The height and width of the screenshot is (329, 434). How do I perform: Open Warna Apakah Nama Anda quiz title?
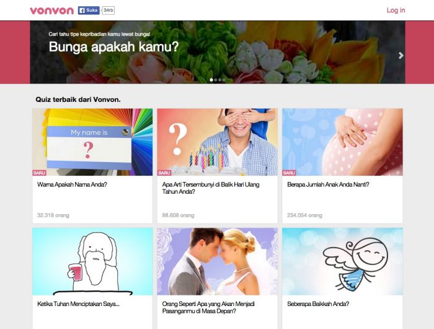(72, 184)
